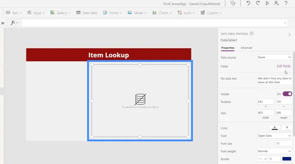Open the Gallery menu
The image size is (295, 164).
(60, 13)
